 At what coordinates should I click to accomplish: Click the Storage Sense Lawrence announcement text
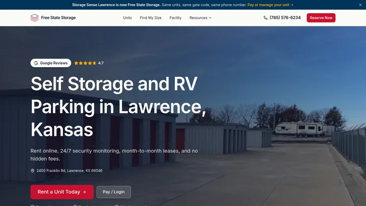tap(116, 5)
